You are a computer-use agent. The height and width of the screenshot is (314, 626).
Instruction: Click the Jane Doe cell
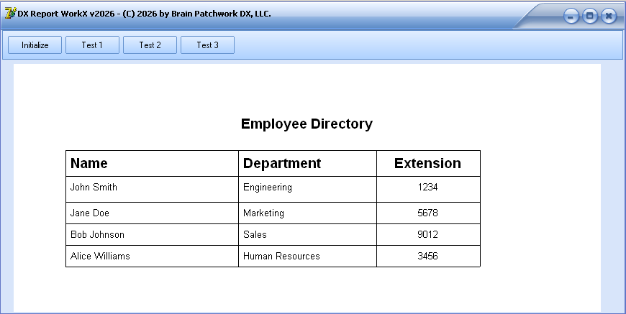coord(90,213)
